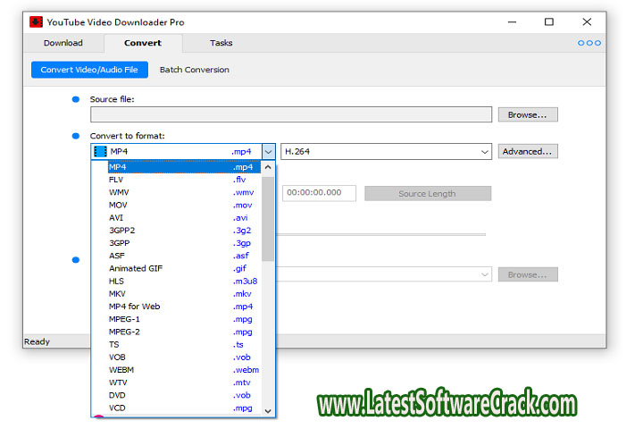
Task: Open Advanced format settings
Action: (x=528, y=152)
